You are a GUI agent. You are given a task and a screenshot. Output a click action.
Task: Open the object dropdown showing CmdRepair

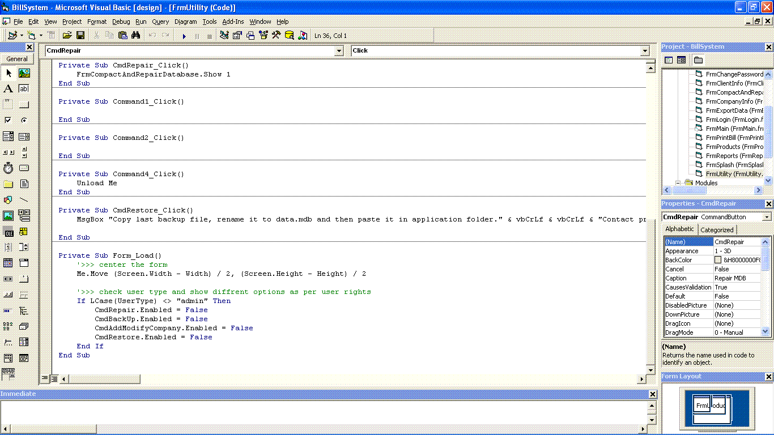point(339,50)
